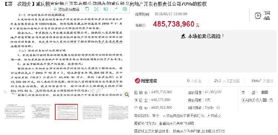
Task: Click the first green clip-page icon in toolbar
Action: [x=87, y=9]
